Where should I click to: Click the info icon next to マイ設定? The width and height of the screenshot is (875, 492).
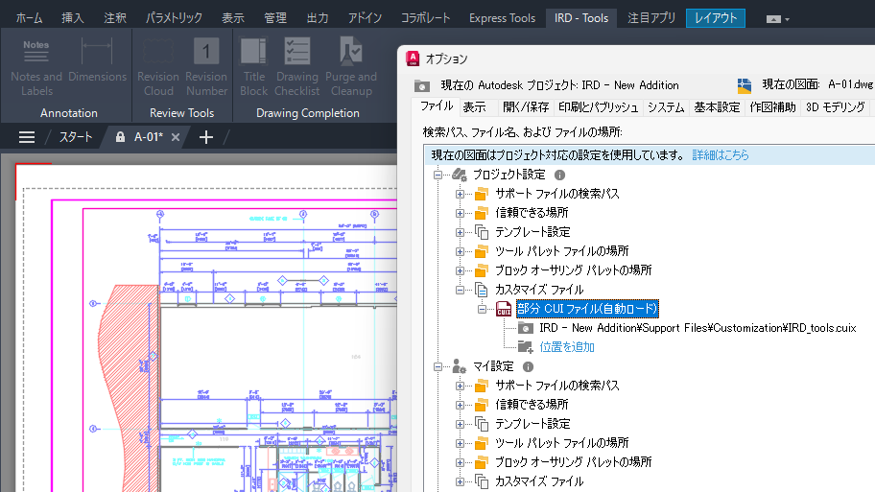point(528,366)
